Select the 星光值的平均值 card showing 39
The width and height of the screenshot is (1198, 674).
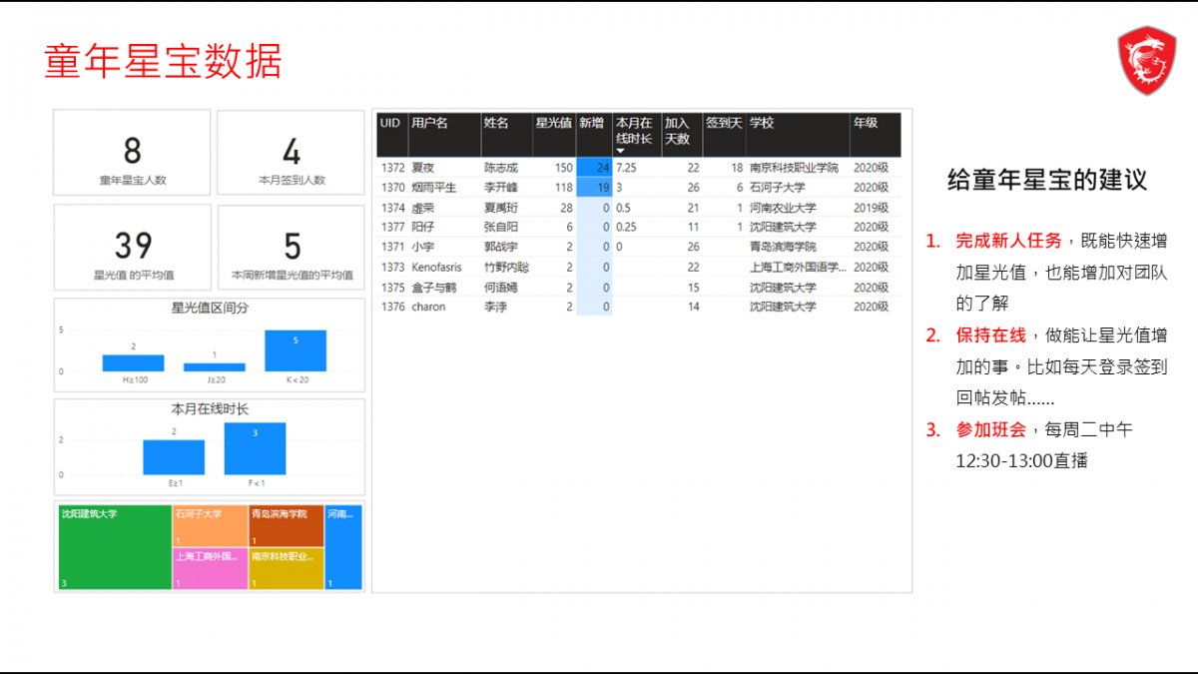pos(132,247)
